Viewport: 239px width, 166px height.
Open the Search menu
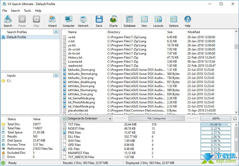[15, 11]
